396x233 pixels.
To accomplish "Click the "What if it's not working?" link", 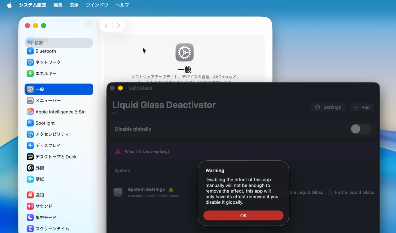I will [147, 151].
